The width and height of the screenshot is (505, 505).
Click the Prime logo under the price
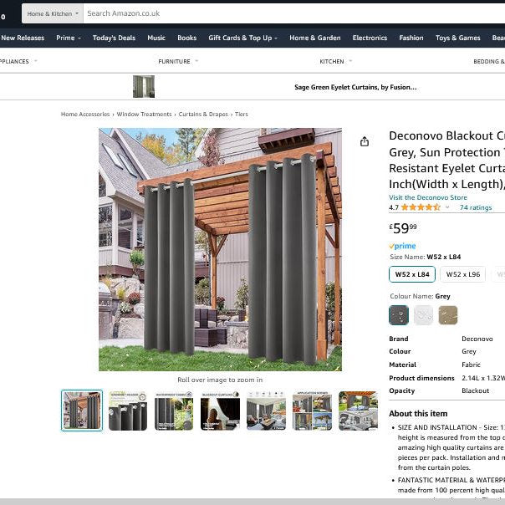(403, 246)
